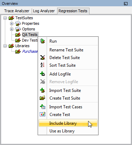Click the Delete Test Suite icon
Image resolution: width=132 pixels, height=145 pixels.
pyautogui.click(x=42, y=58)
